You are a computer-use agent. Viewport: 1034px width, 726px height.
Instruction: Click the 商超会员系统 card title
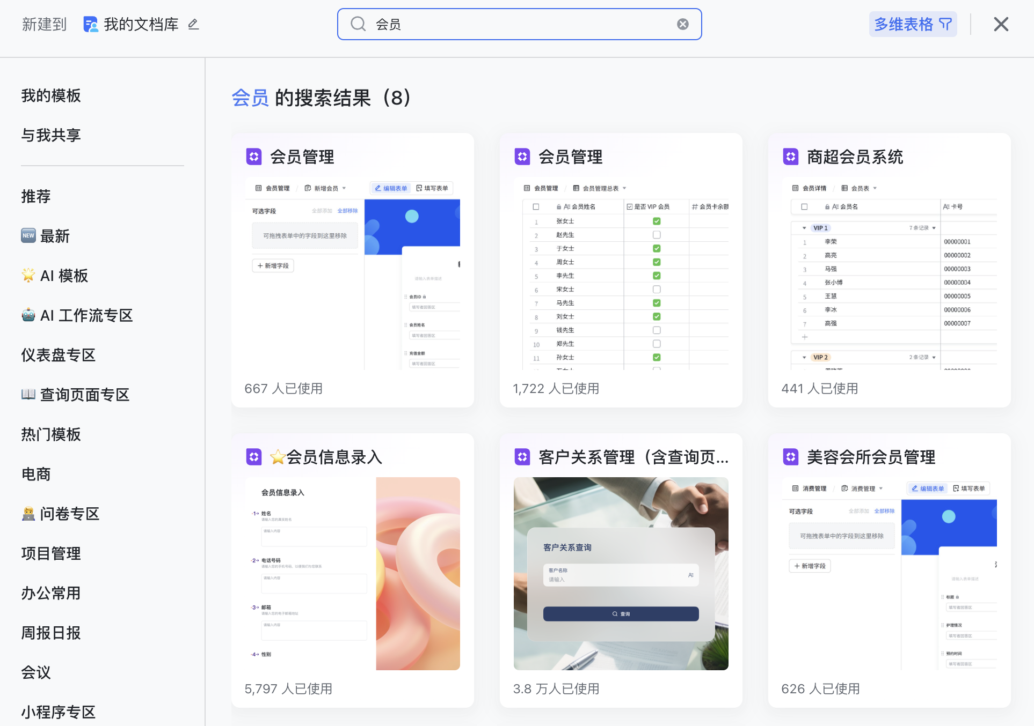point(855,157)
